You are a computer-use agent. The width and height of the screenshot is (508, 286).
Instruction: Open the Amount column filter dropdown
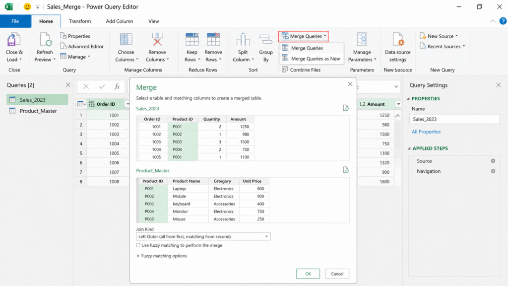click(398, 104)
